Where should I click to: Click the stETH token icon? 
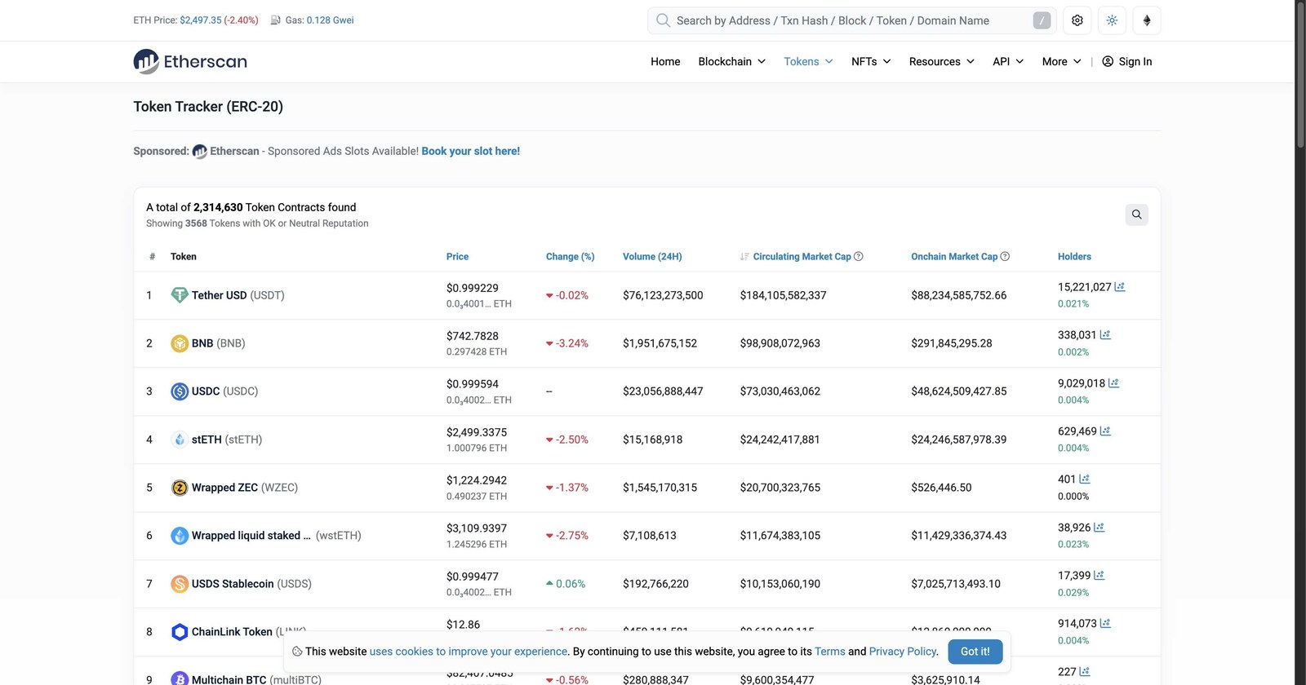pos(180,440)
